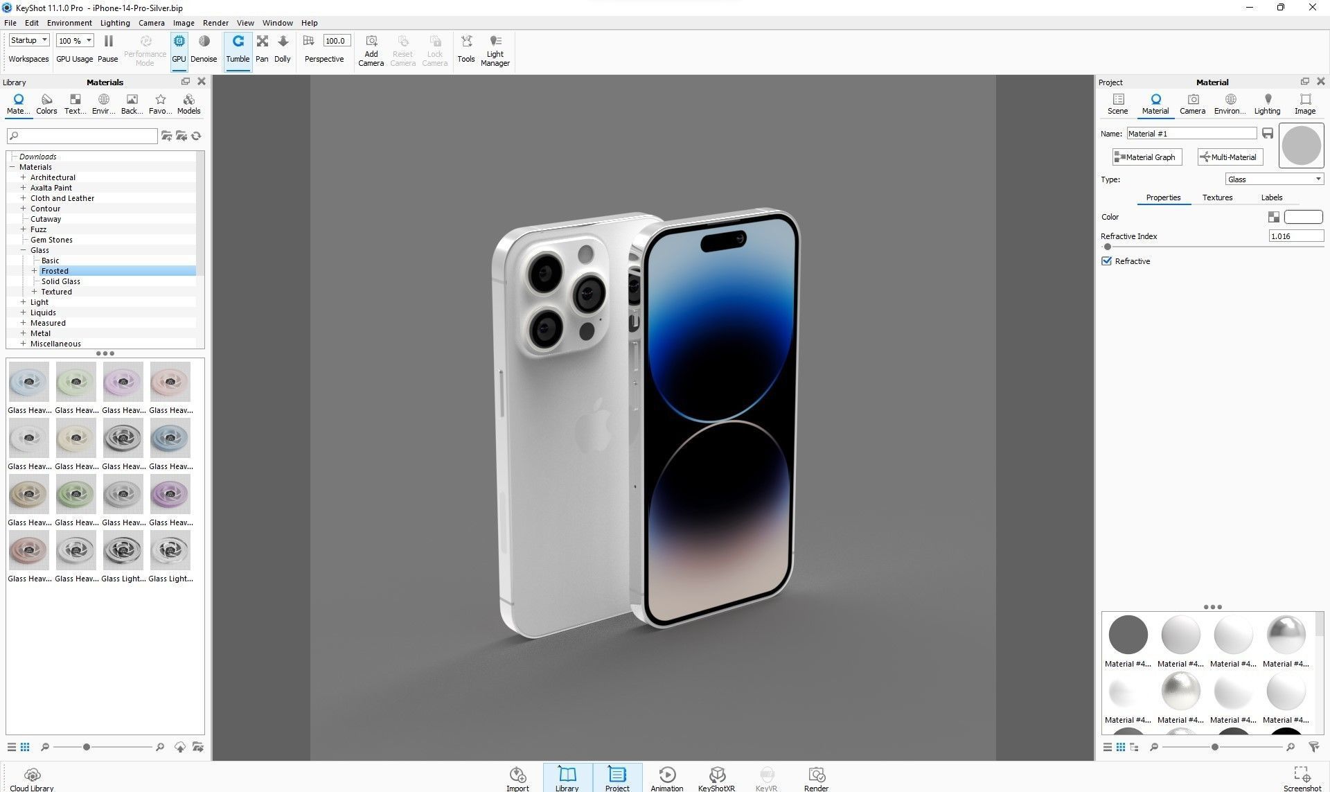The image size is (1330, 792).
Task: Open the KeyShotXR wizard
Action: pyautogui.click(x=717, y=778)
